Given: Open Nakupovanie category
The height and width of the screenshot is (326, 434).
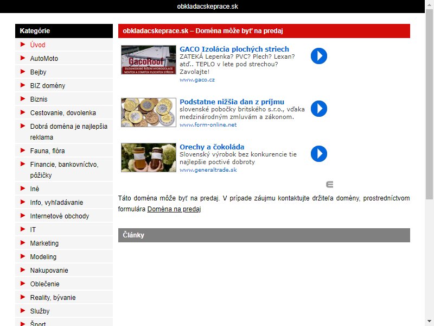Looking at the screenshot, I should point(49,270).
